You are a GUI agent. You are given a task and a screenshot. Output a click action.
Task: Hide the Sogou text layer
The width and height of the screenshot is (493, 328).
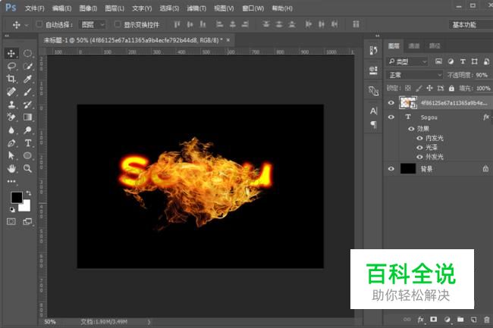[x=391, y=117]
